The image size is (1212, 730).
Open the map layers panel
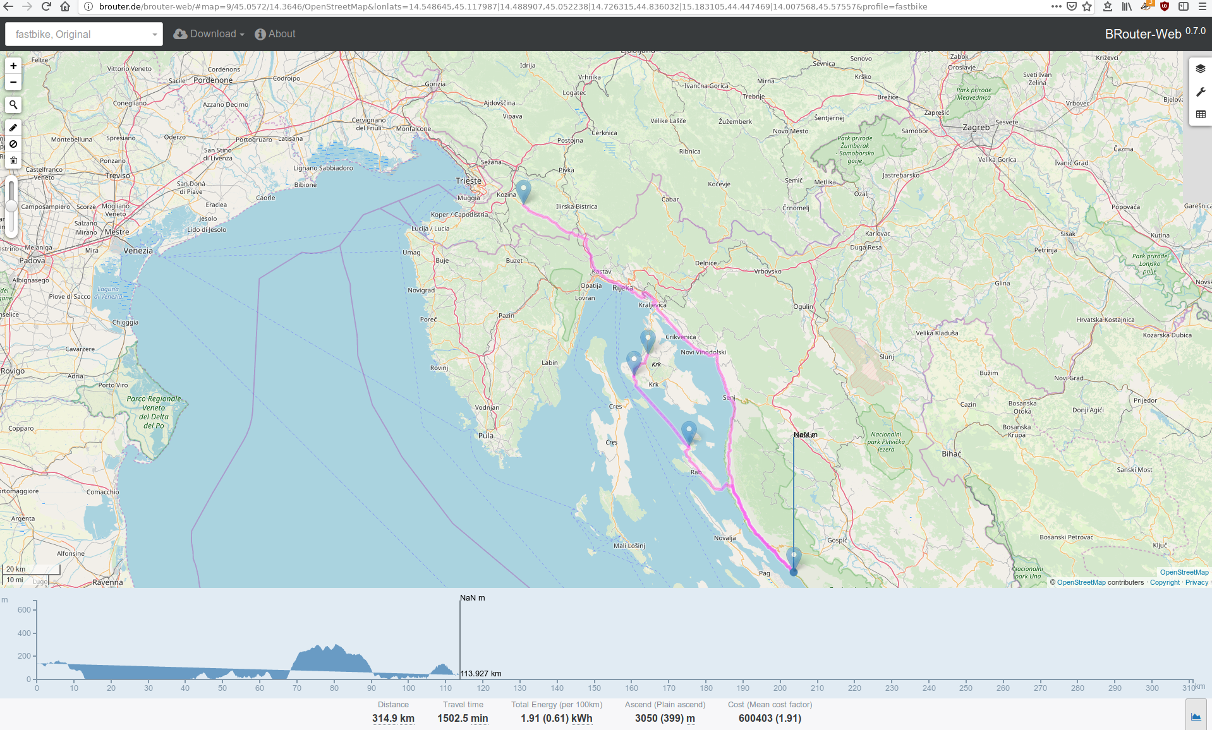(x=1200, y=68)
